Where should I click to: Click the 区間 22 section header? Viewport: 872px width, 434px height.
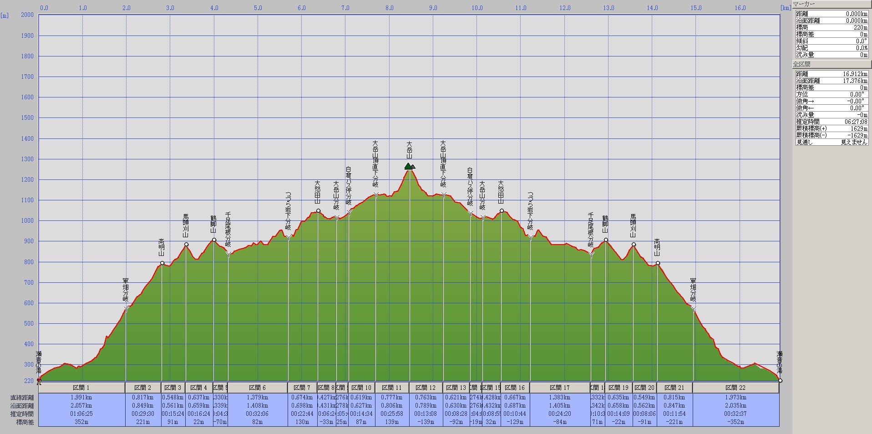(x=736, y=388)
